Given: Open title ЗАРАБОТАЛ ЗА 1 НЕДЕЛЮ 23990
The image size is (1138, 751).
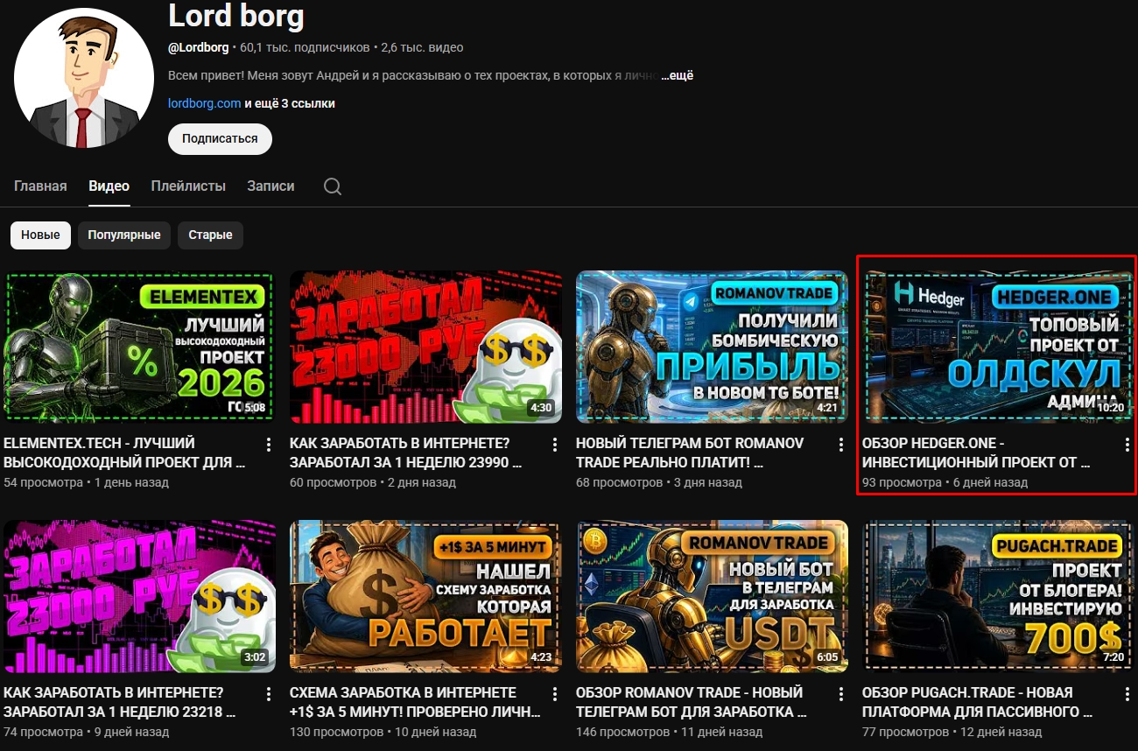Looking at the screenshot, I should (406, 453).
